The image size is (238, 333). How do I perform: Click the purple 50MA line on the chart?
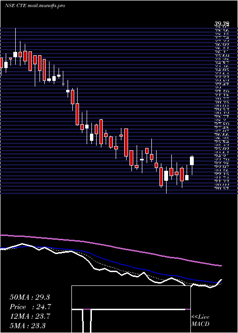[x=110, y=246]
